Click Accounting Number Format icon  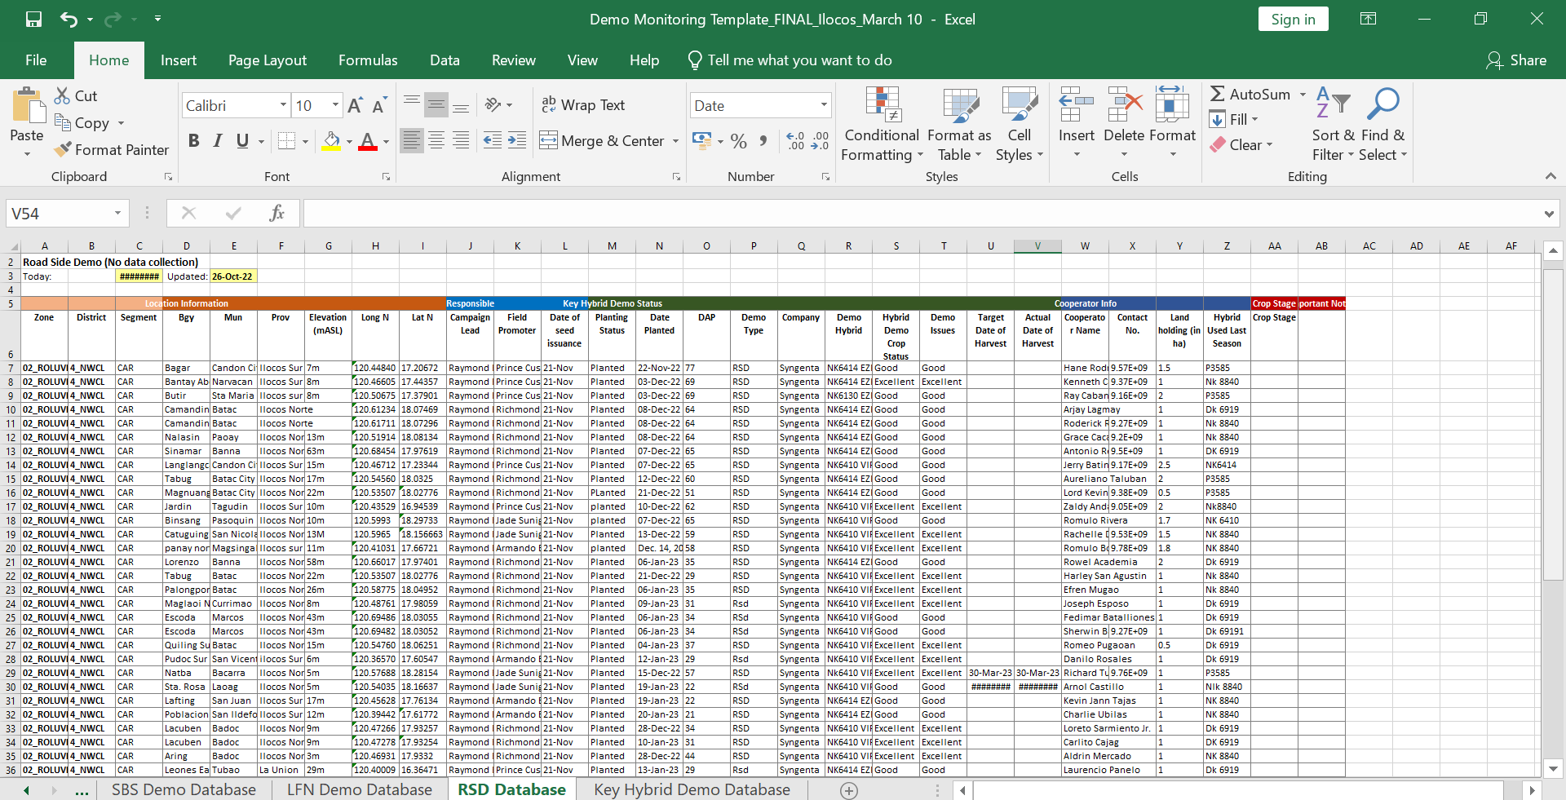coord(701,140)
